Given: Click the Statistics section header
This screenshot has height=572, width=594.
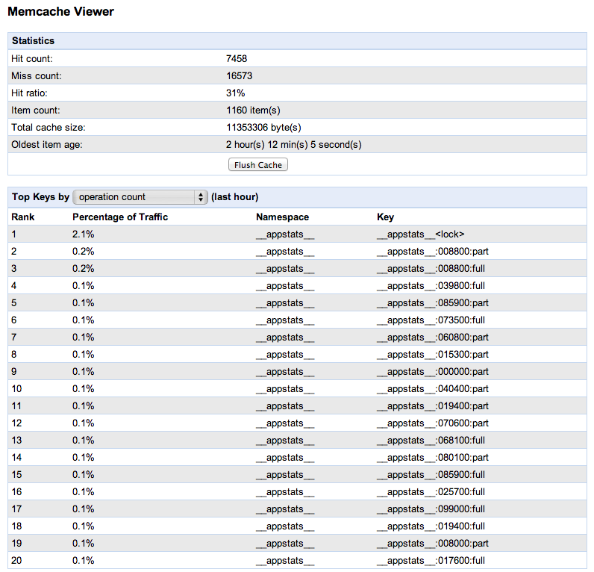Looking at the screenshot, I should [33, 41].
